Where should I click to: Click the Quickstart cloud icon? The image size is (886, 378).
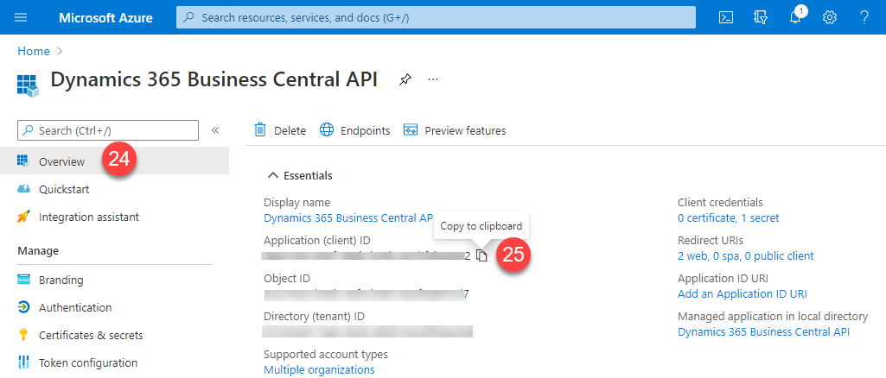click(x=23, y=189)
